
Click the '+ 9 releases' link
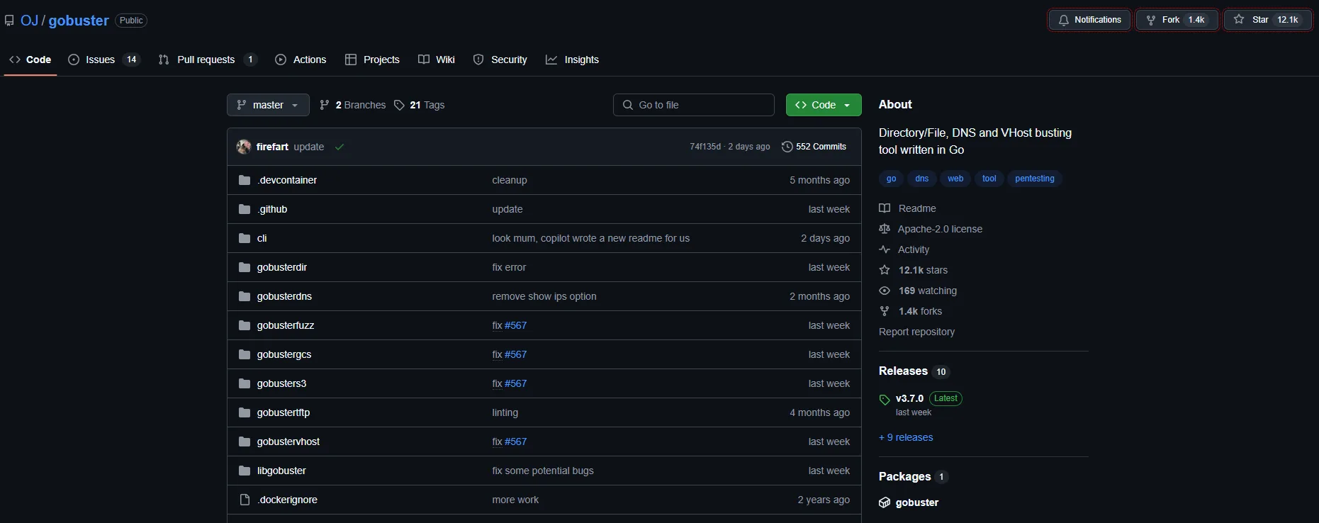[906, 437]
